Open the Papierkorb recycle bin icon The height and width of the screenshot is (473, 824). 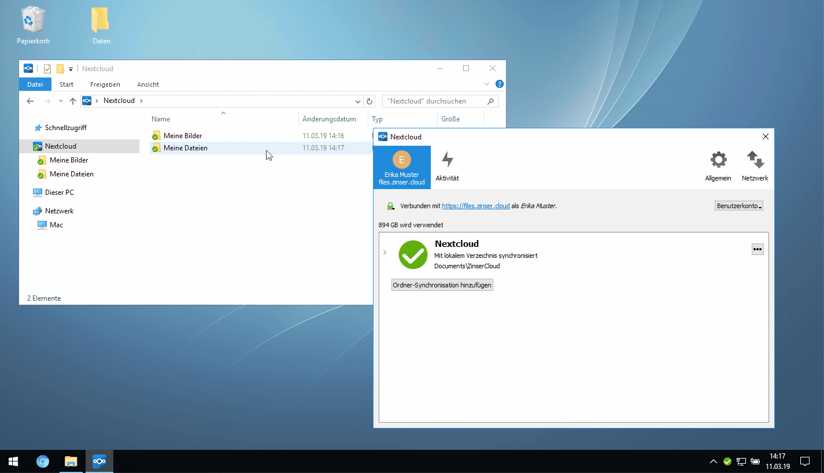coord(33,25)
